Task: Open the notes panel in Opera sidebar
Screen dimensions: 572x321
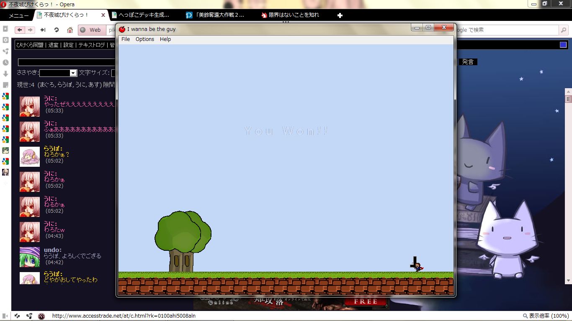Action: [x=5, y=85]
